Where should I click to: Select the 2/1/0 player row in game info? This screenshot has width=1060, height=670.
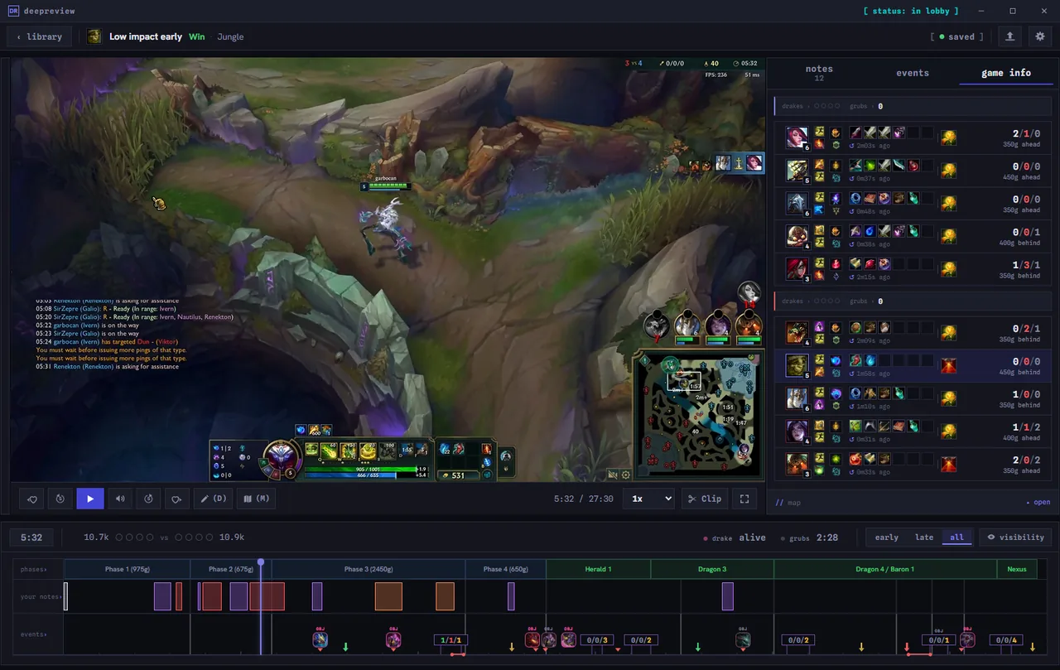pos(913,137)
